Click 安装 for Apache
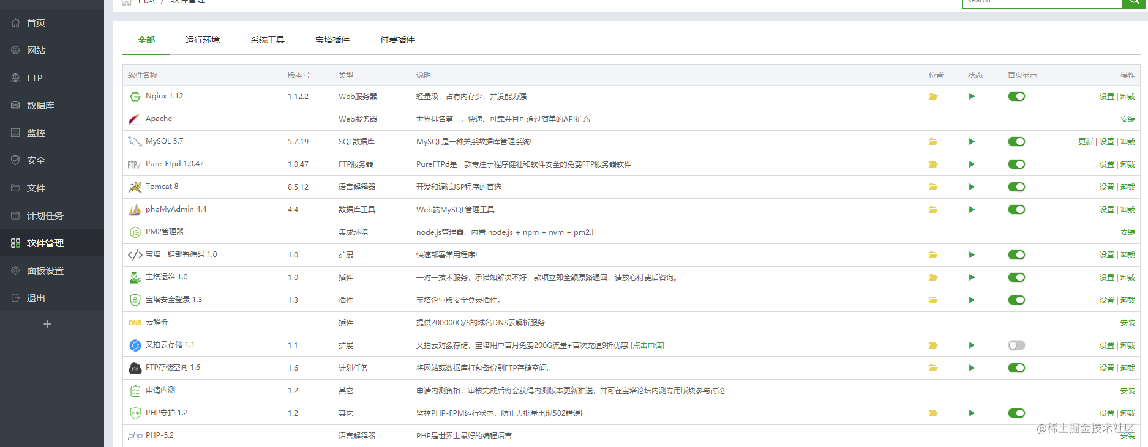The width and height of the screenshot is (1148, 447). click(1128, 119)
